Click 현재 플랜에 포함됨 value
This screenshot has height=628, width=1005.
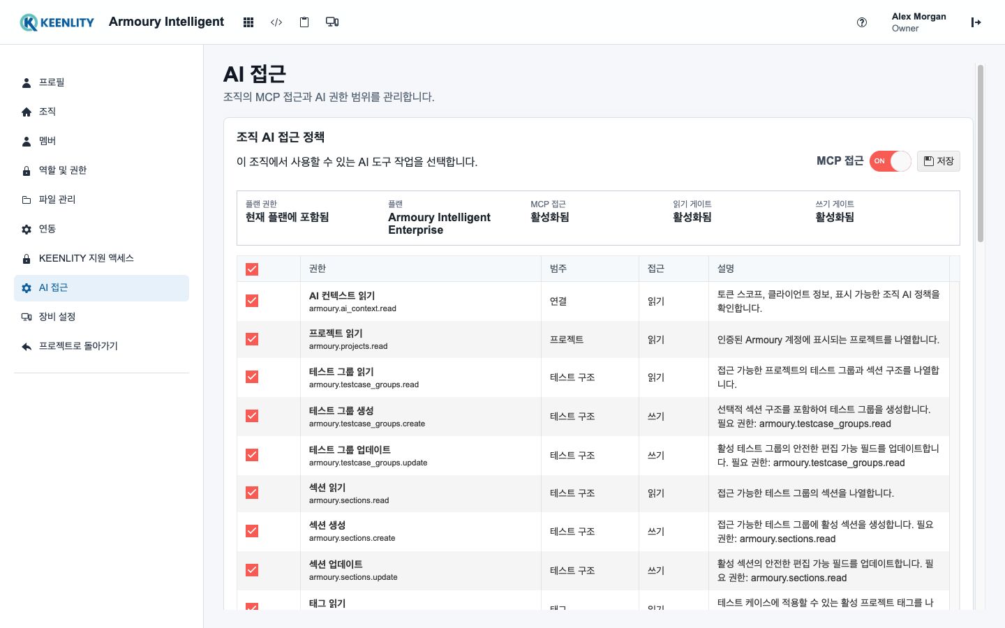[287, 217]
